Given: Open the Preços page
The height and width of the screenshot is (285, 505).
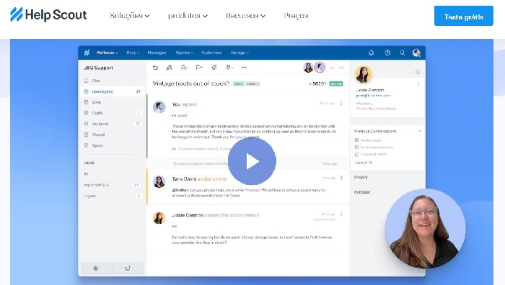Looking at the screenshot, I should (x=296, y=15).
